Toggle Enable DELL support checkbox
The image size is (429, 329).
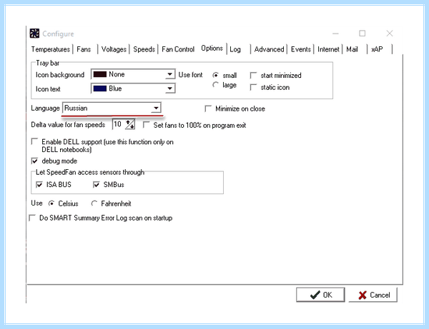click(x=34, y=141)
